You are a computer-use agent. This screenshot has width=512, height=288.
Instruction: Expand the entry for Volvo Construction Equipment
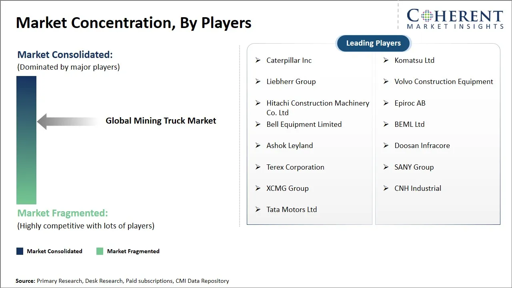pos(444,82)
